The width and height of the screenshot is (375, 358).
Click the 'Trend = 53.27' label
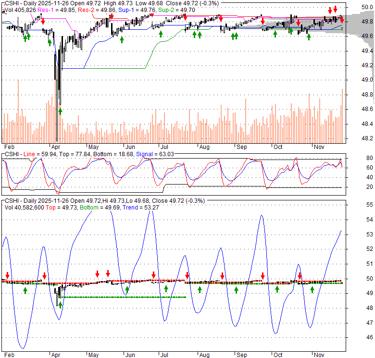(x=140, y=208)
